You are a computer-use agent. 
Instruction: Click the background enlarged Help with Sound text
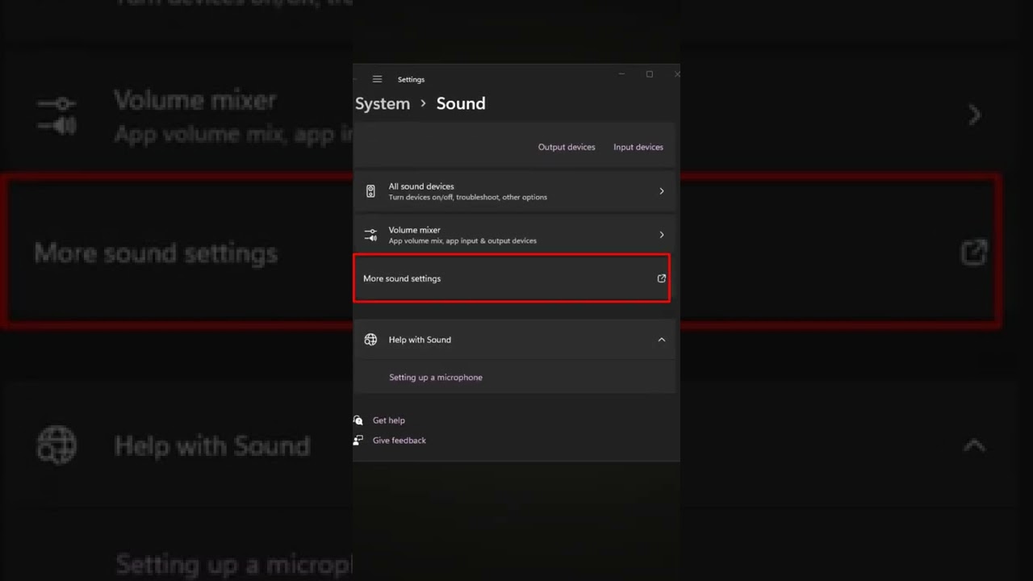212,445
